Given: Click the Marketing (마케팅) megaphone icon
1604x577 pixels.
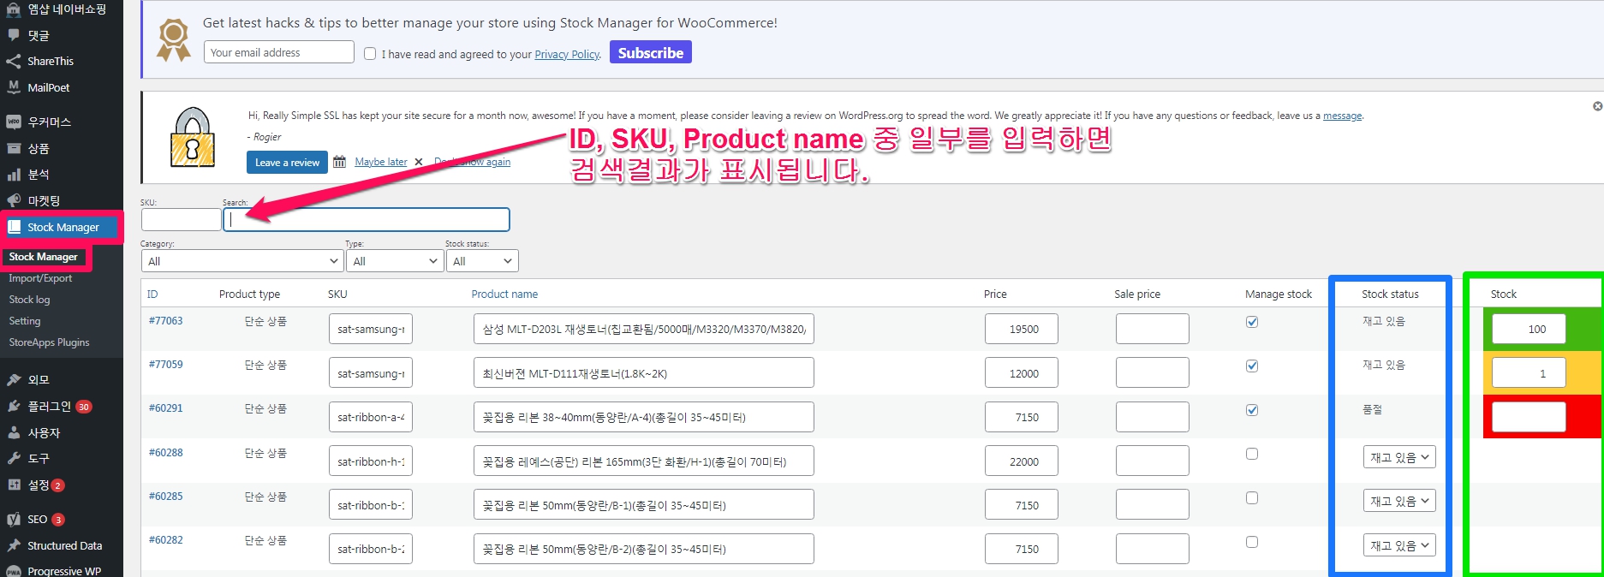Looking at the screenshot, I should [14, 200].
